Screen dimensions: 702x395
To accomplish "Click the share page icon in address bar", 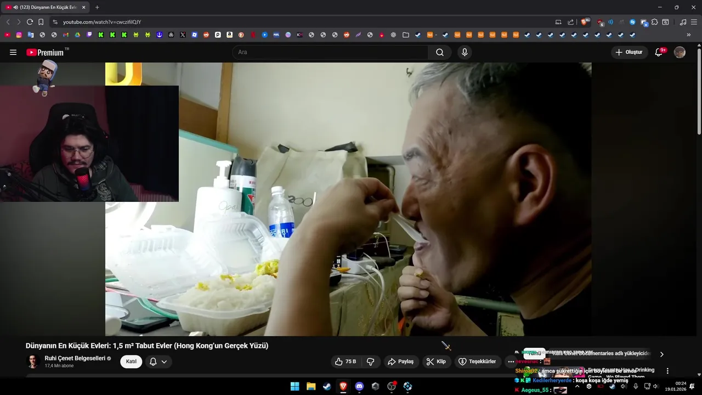I will pos(570,22).
